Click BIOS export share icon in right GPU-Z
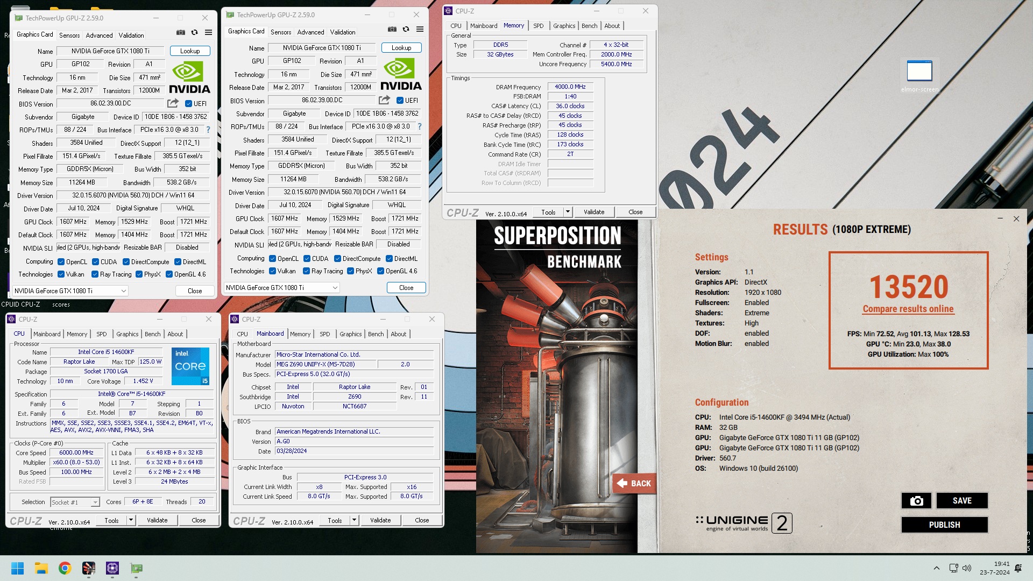 click(384, 100)
